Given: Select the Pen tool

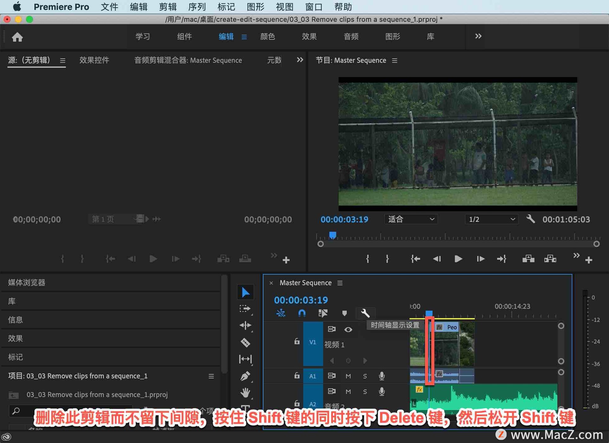Looking at the screenshot, I should (245, 376).
